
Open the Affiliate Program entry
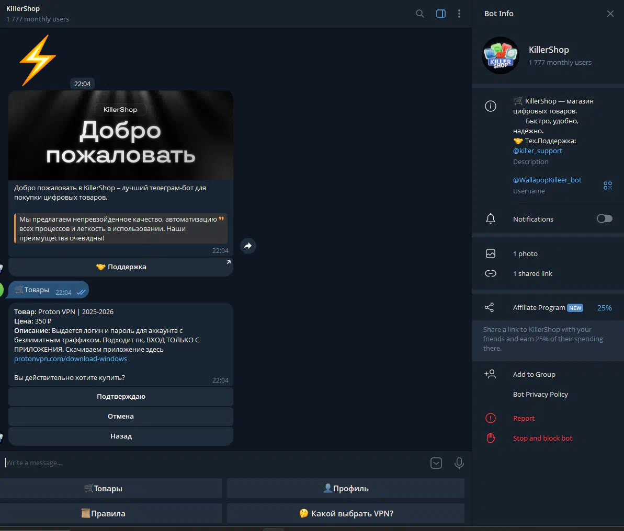(548, 308)
